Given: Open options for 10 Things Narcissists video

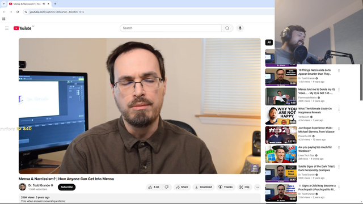Looking at the screenshot, I should (x=339, y=70).
